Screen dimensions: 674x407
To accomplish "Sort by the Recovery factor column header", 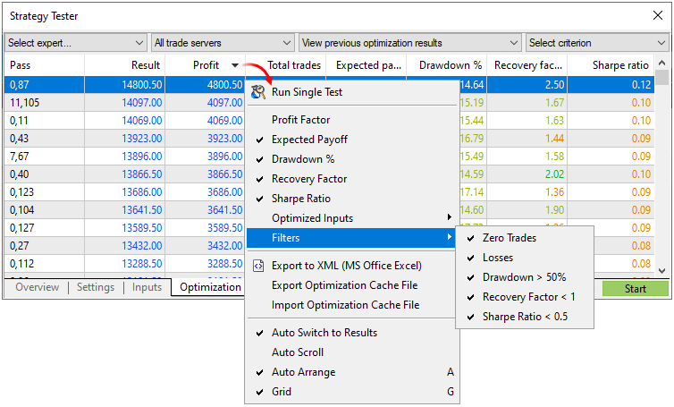I will point(527,65).
